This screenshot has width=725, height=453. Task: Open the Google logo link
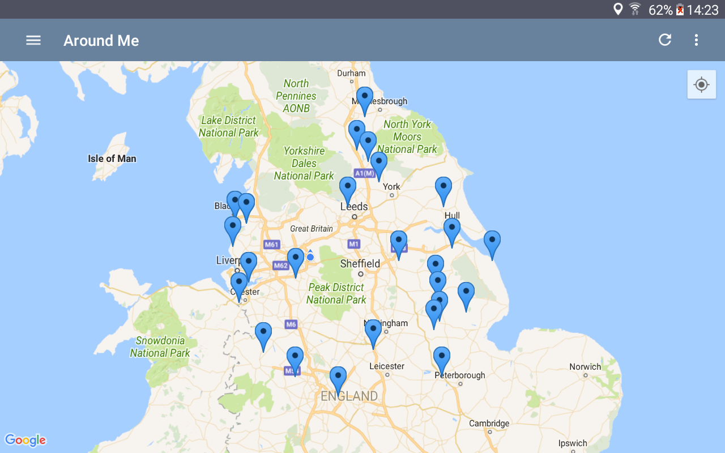pyautogui.click(x=25, y=440)
